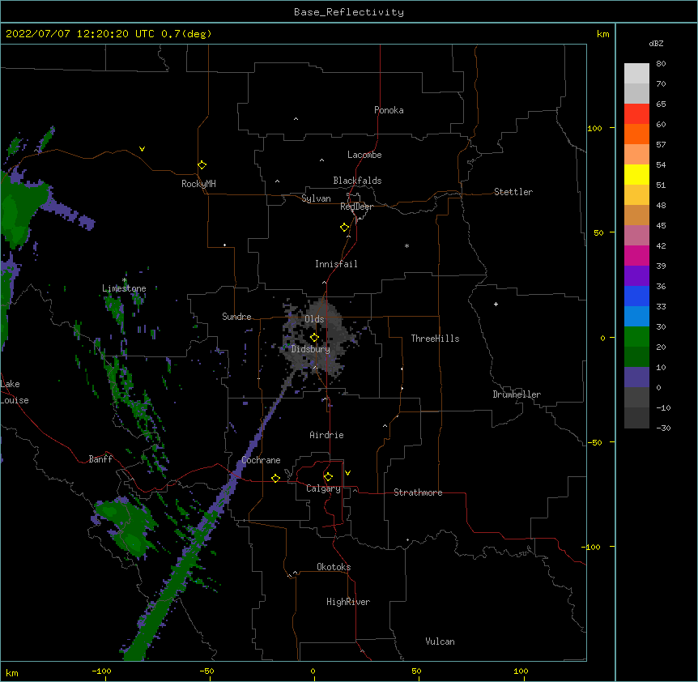698x682 pixels.
Task: Click the yellow diamond marker near RockyMH
Action: [x=202, y=165]
